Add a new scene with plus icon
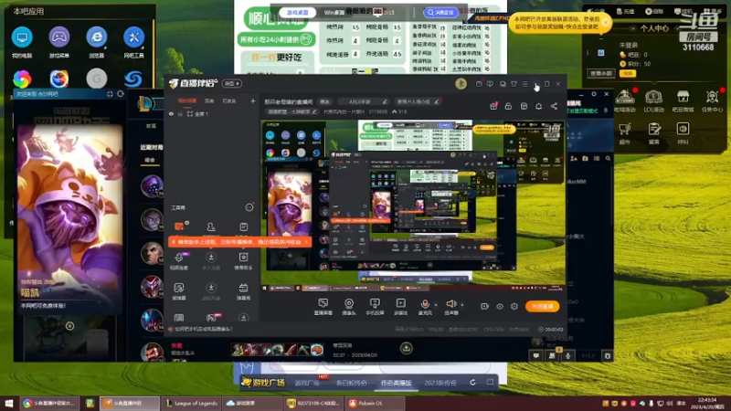Viewport: 731px width, 411px height. coord(253,100)
